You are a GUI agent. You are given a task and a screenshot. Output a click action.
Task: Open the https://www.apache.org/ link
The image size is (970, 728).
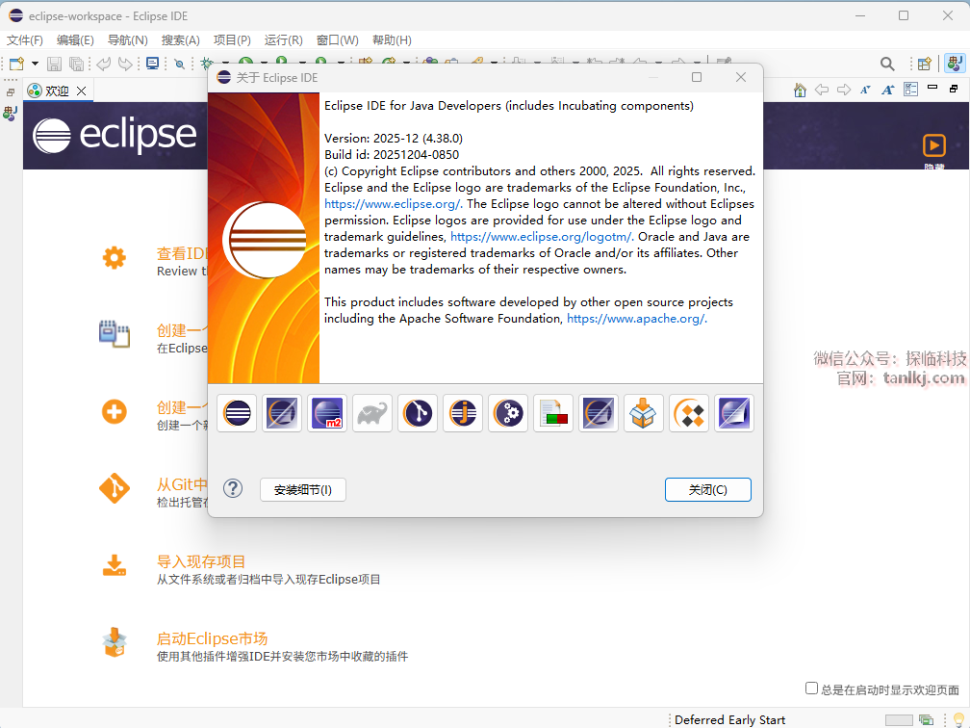[x=636, y=319]
